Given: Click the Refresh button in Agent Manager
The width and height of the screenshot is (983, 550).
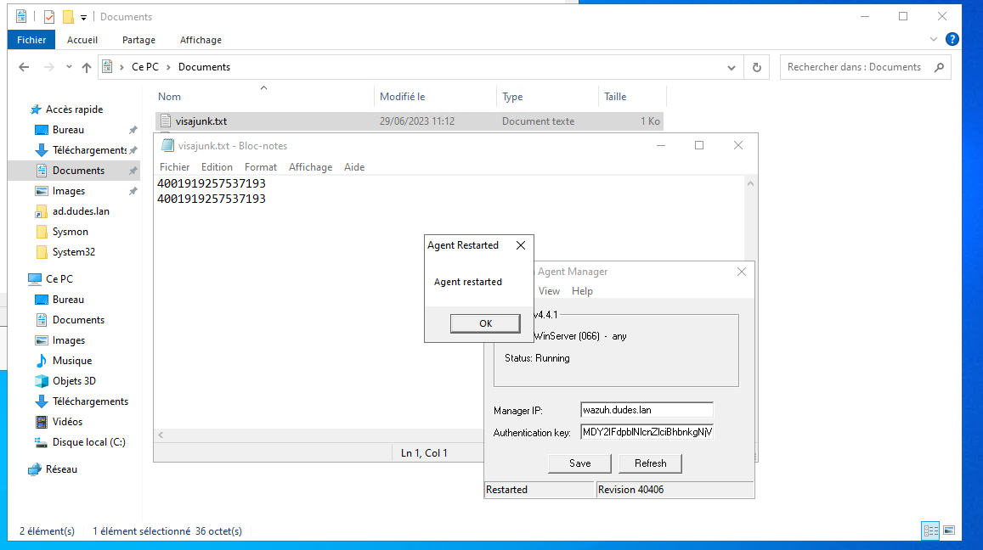Looking at the screenshot, I should point(650,463).
